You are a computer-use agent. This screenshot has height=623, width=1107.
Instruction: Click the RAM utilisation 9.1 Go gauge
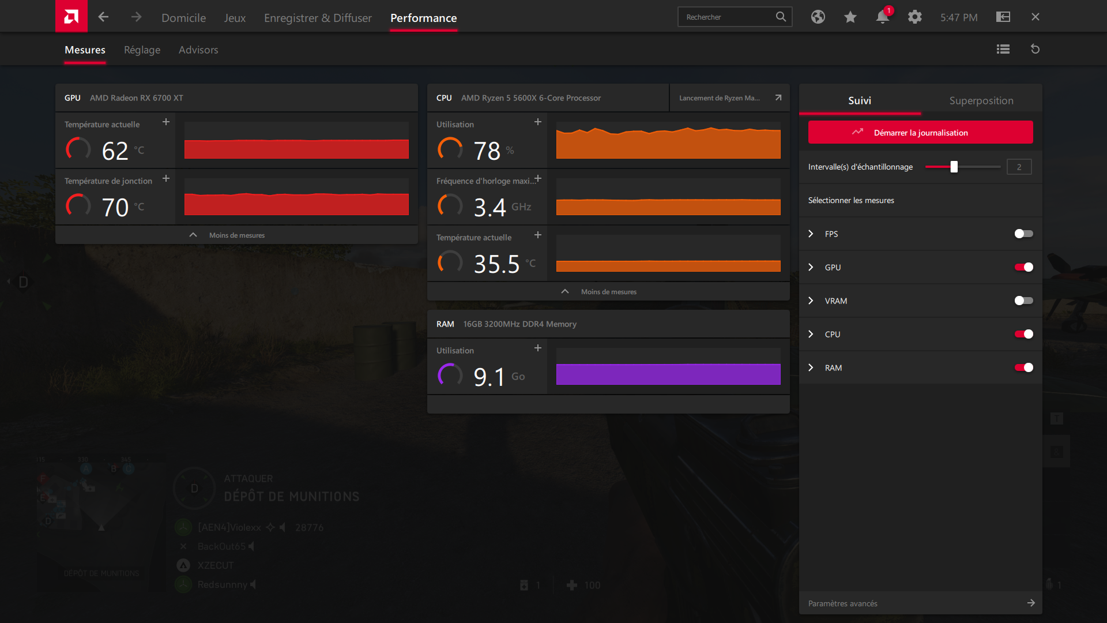[x=450, y=376]
